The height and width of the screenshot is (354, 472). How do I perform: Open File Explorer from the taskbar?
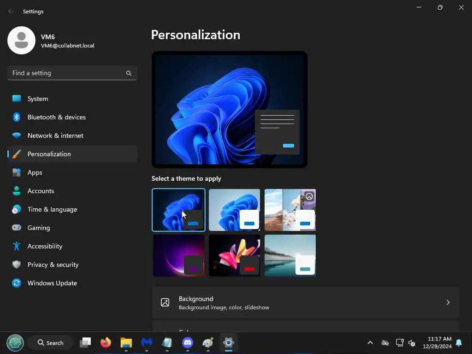click(126, 342)
